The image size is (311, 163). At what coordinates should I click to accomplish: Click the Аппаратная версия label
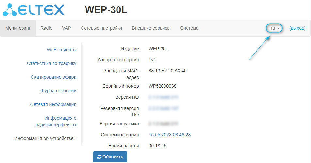(x=118, y=60)
